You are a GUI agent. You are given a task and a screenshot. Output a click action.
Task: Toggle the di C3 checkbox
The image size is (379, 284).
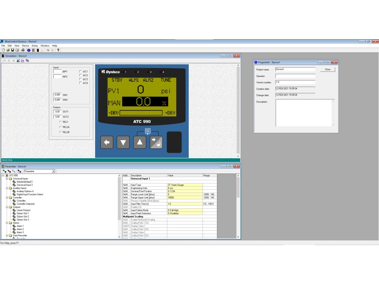pos(80,79)
